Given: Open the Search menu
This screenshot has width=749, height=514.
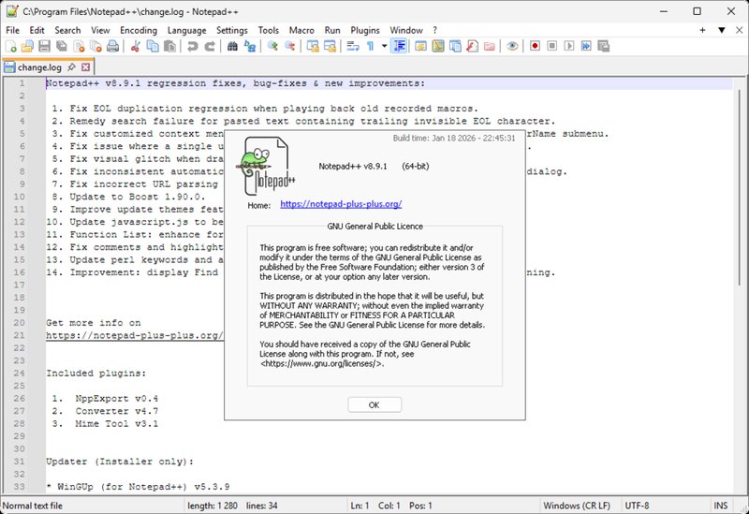Looking at the screenshot, I should (67, 30).
